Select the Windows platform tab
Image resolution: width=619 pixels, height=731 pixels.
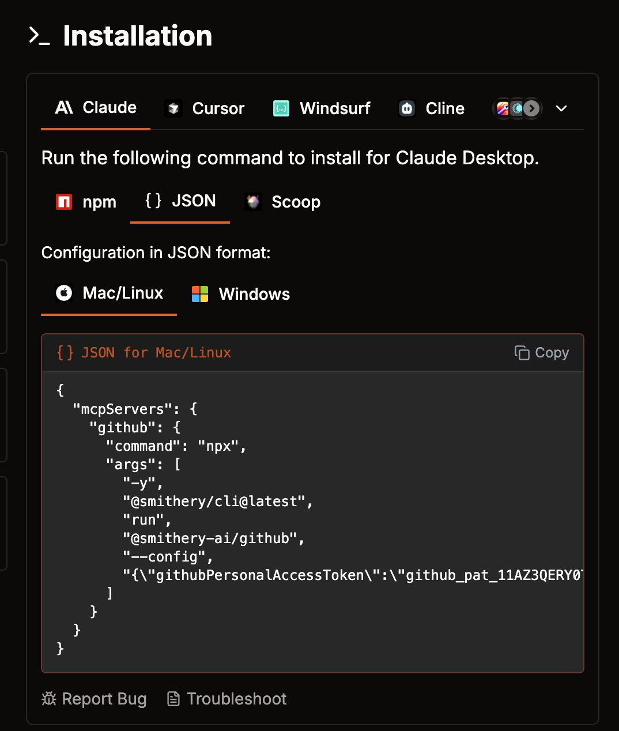point(241,294)
